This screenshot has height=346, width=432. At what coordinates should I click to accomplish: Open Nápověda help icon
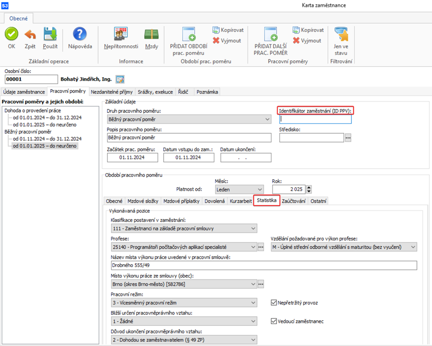[x=80, y=34]
